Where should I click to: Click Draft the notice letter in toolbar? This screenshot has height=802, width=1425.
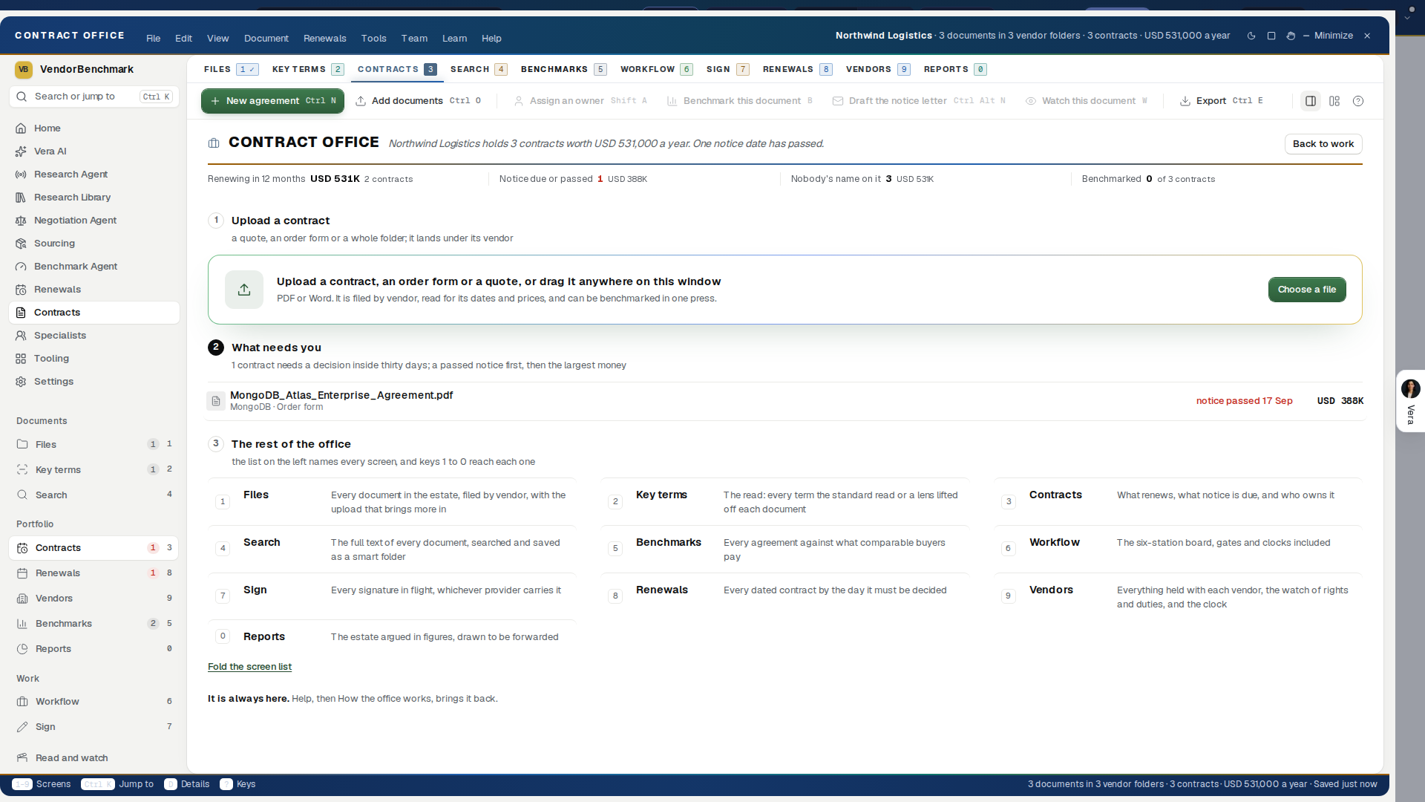point(919,101)
